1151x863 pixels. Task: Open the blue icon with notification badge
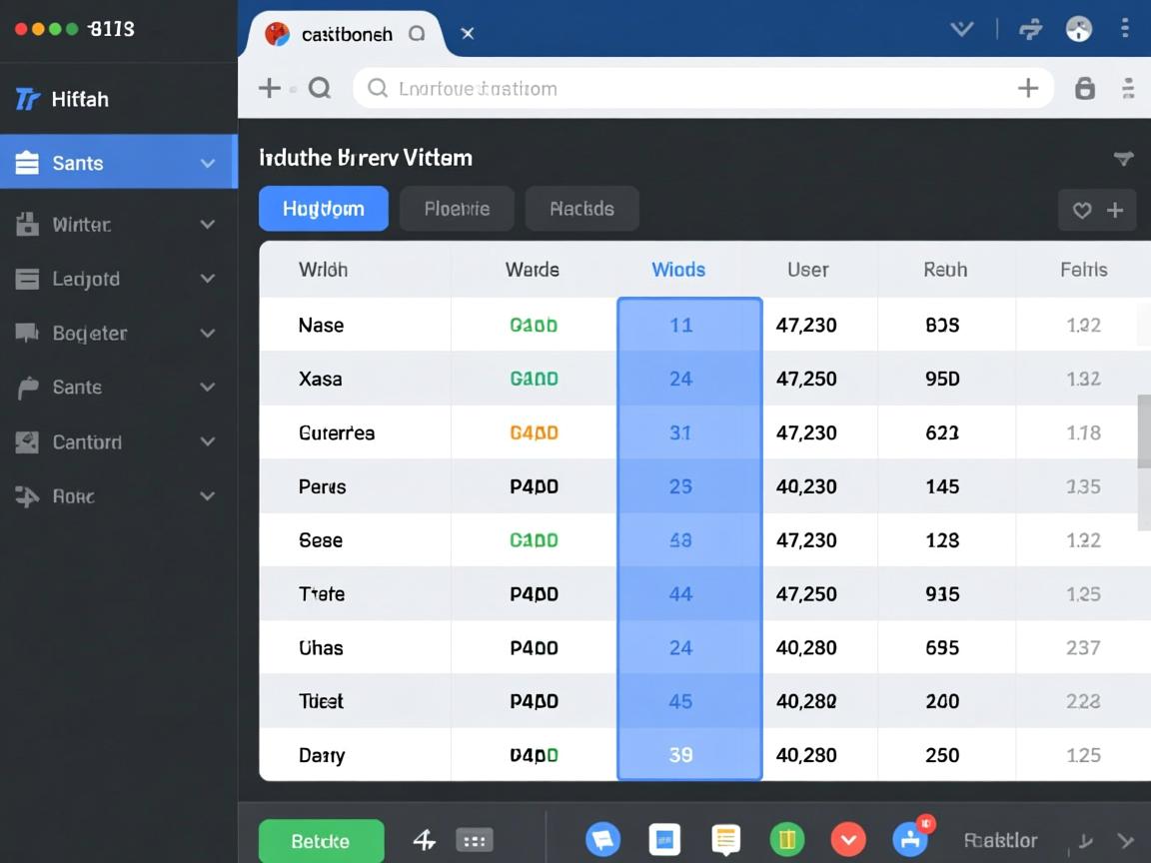point(910,839)
